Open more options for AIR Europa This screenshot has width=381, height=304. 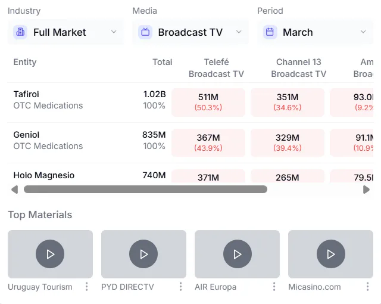pos(274,287)
